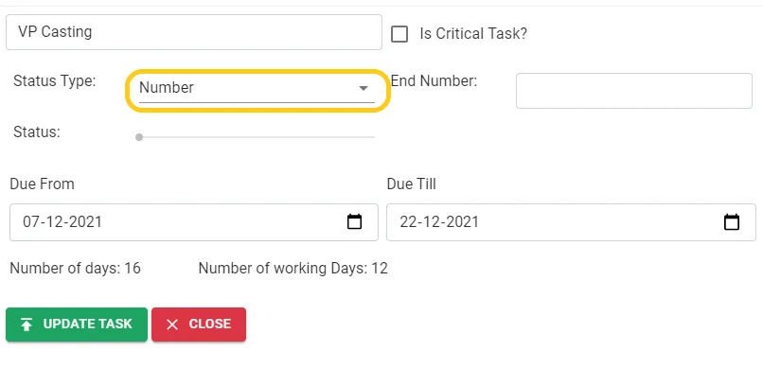Viewport: 763px width, 386px height.
Task: Open the Due Till calendar picker icon
Action: (x=732, y=222)
